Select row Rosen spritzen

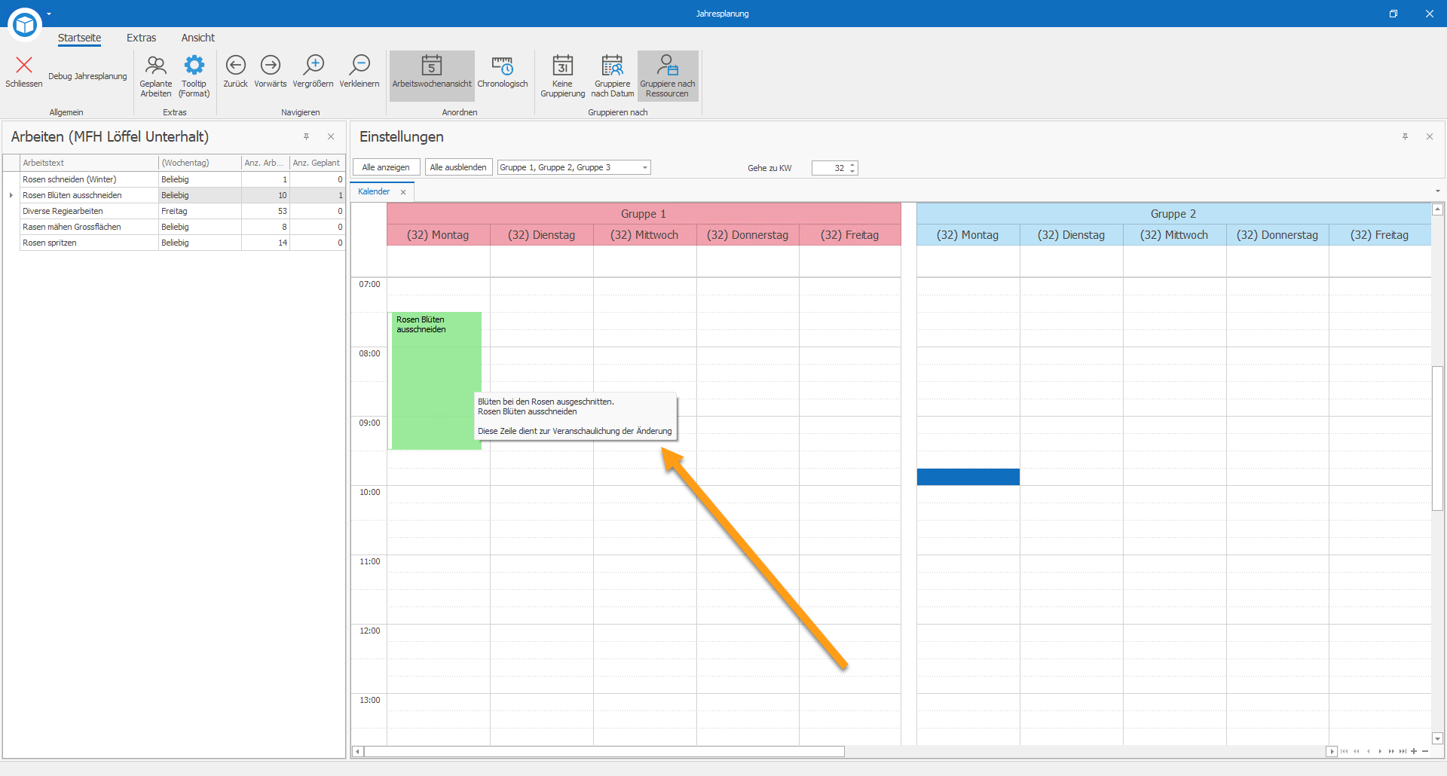point(174,243)
